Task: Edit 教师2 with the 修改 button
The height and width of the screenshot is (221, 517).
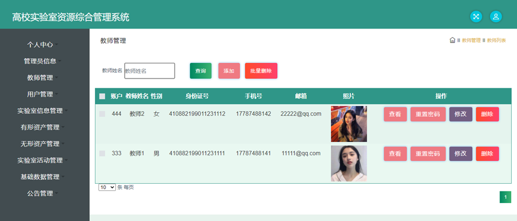Action: coord(461,115)
